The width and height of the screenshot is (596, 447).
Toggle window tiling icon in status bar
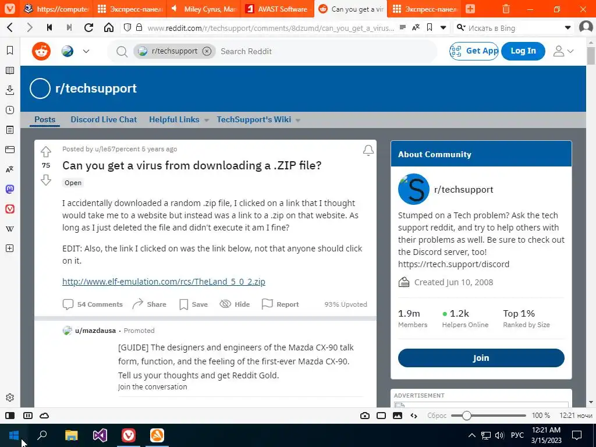coord(381,416)
